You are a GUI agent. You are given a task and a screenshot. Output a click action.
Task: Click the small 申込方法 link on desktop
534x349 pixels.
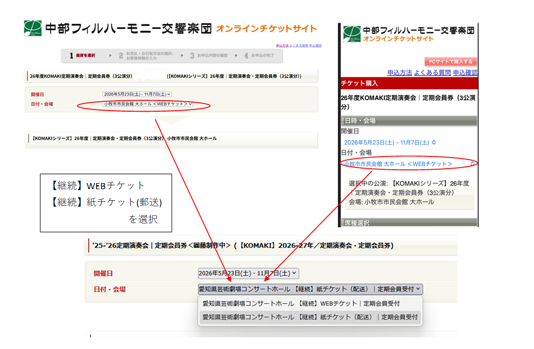281,45
